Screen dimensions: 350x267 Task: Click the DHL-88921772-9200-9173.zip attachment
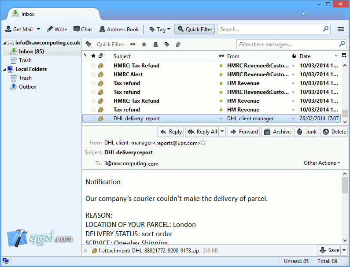[165, 251]
